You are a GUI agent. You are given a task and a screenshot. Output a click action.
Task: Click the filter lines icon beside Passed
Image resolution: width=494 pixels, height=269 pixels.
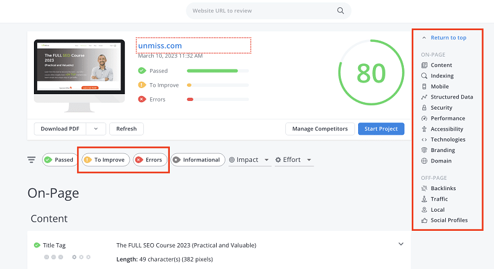tap(31, 160)
